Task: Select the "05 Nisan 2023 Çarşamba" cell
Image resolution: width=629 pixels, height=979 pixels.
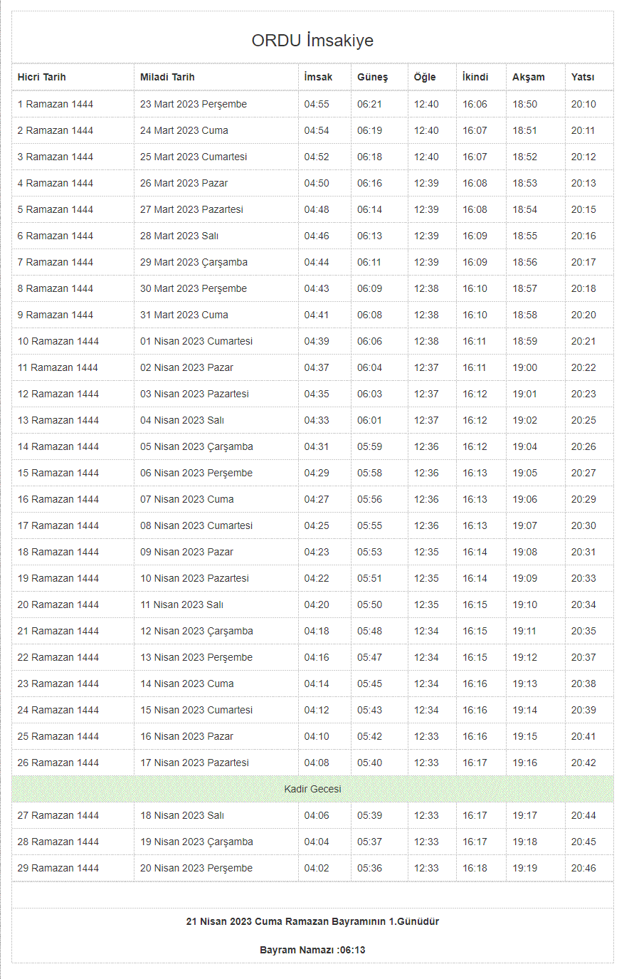Action: click(196, 446)
